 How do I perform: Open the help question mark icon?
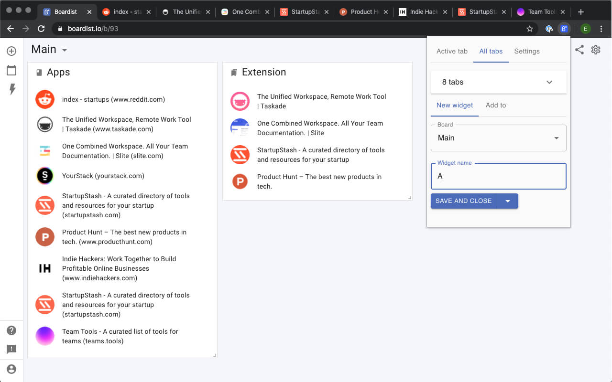click(x=11, y=330)
